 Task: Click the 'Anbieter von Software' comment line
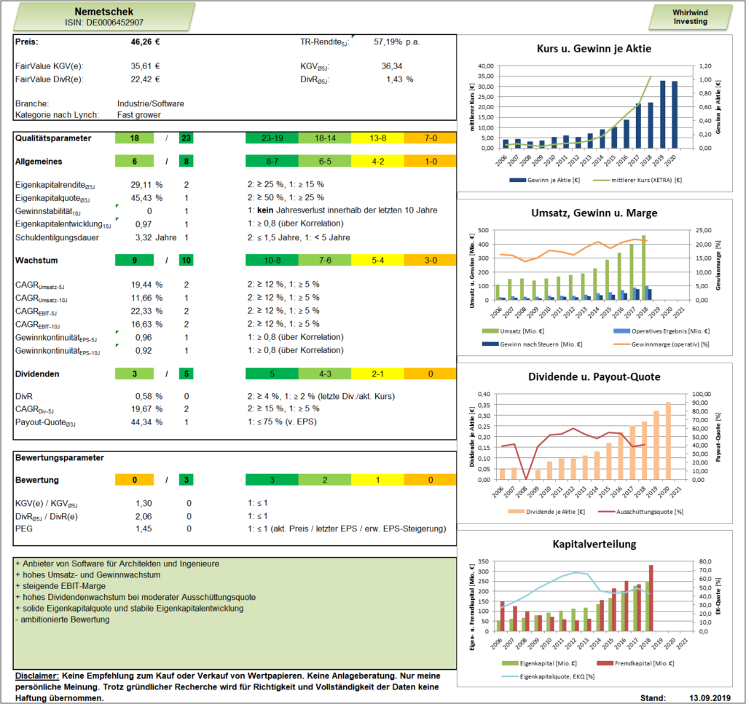[117, 564]
